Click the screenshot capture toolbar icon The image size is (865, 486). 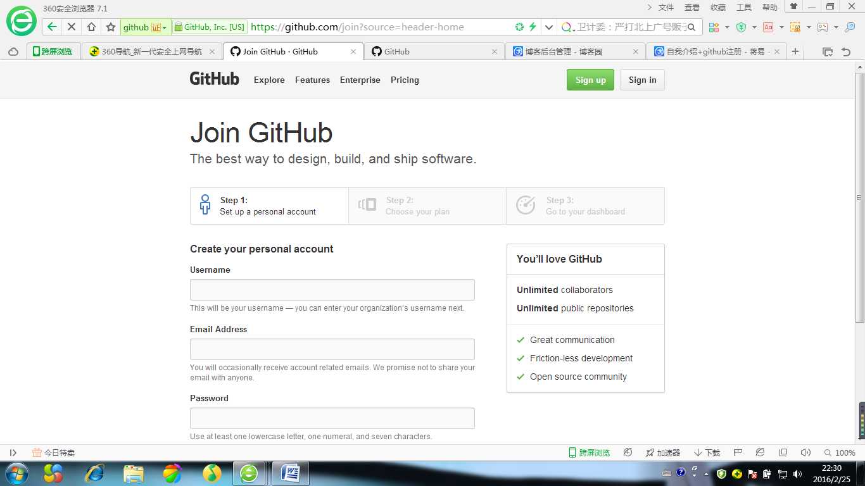pyautogui.click(x=795, y=27)
